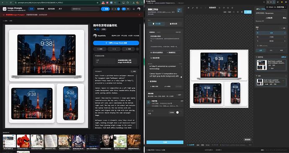Click RoseKDilla author avatar

pos(95,35)
